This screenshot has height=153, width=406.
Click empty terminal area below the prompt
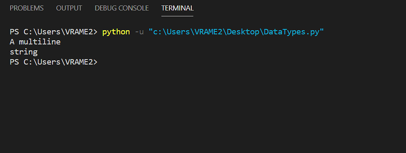[203, 109]
